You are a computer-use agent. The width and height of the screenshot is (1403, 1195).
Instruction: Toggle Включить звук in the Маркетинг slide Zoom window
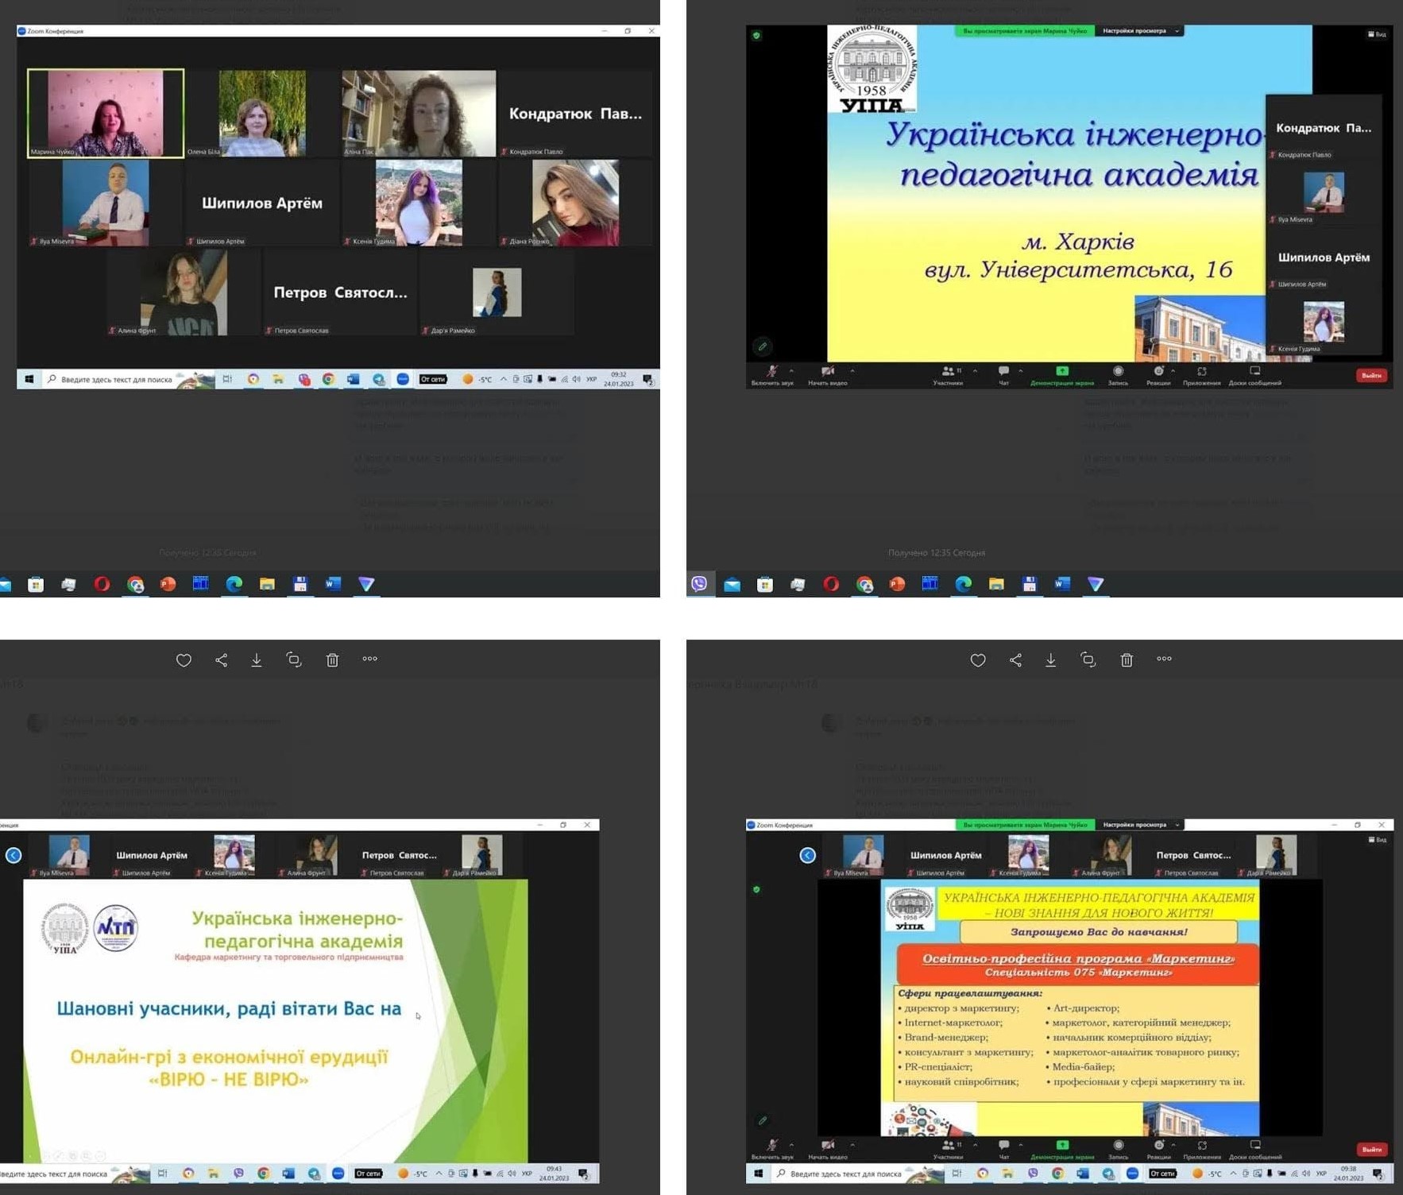coord(772,1150)
